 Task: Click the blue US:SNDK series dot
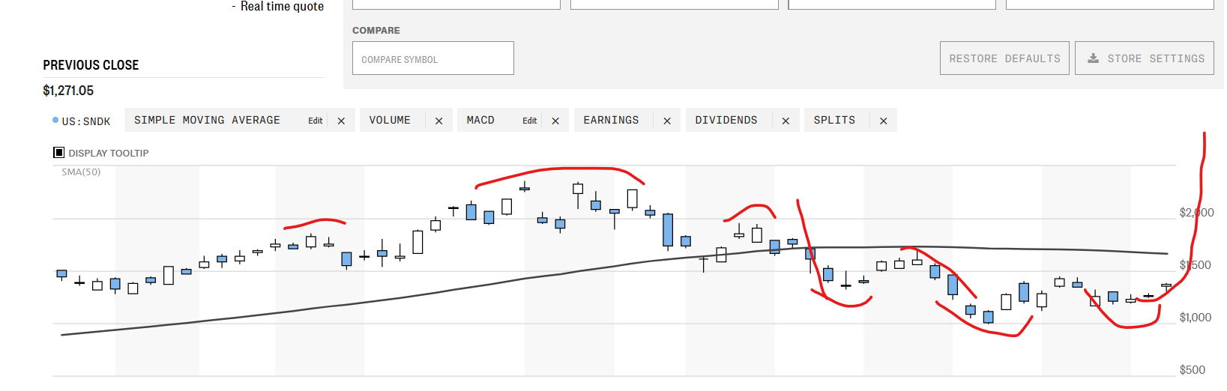(55, 120)
